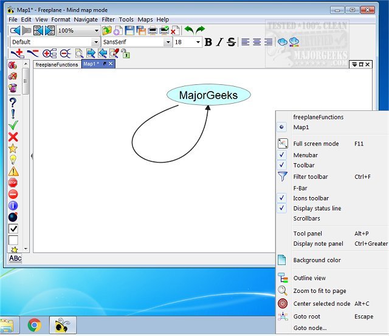The width and height of the screenshot is (389, 336).
Task: Open the Navigate menu
Action: click(x=86, y=19)
